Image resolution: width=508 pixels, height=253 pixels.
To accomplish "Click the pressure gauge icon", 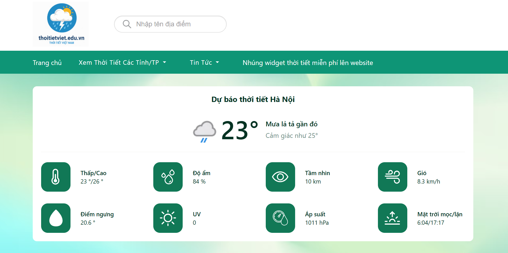I will click(280, 218).
